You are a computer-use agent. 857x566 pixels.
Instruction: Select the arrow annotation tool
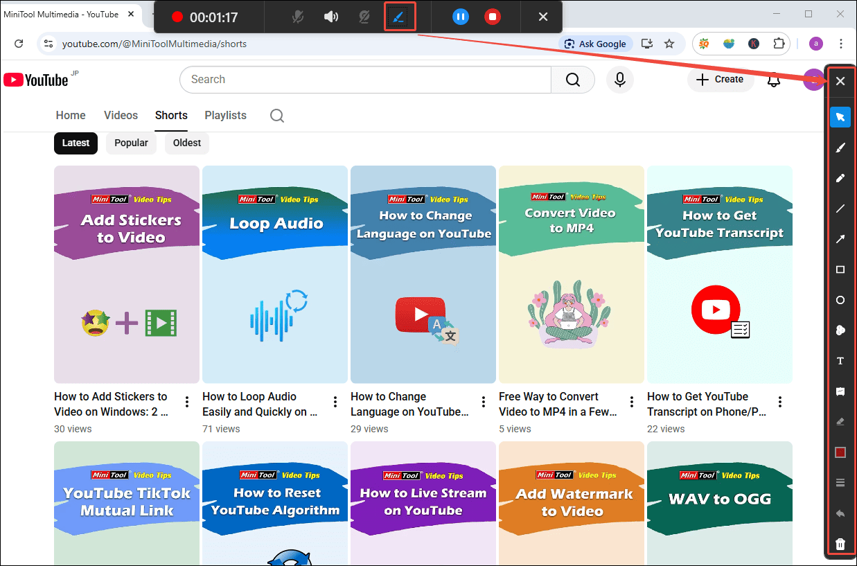[x=840, y=238]
